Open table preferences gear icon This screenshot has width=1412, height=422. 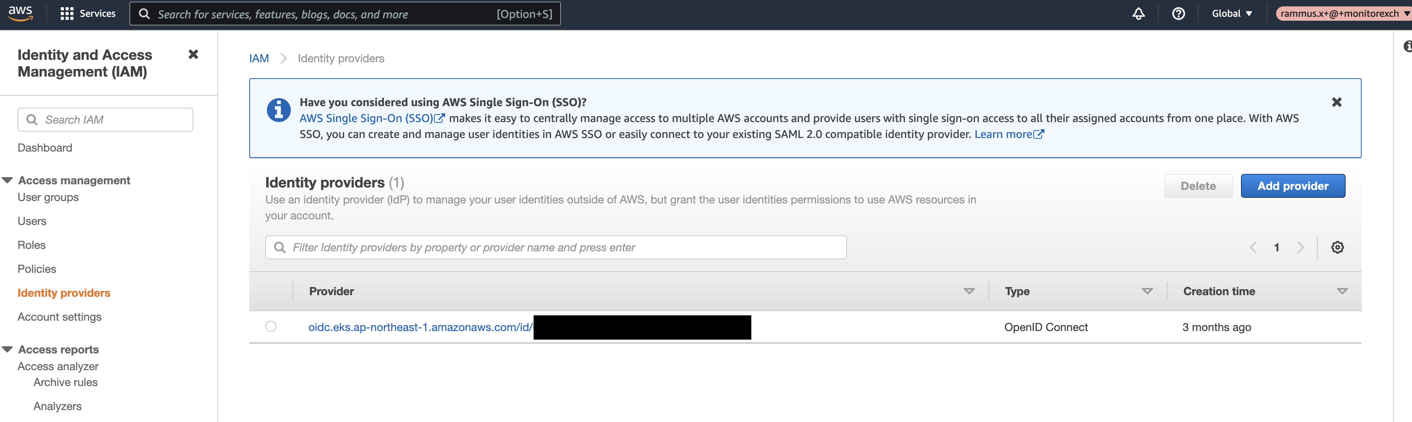pyautogui.click(x=1337, y=247)
